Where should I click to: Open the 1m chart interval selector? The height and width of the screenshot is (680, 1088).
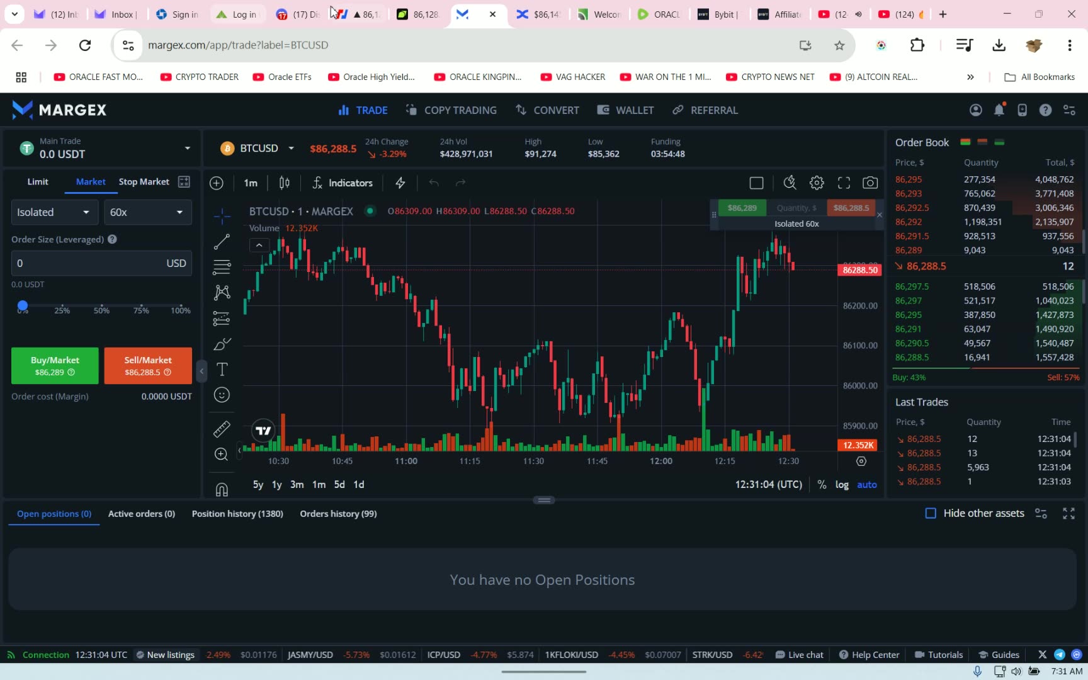tap(251, 183)
